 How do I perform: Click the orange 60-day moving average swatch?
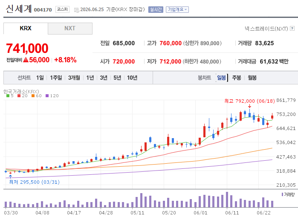point(33,96)
